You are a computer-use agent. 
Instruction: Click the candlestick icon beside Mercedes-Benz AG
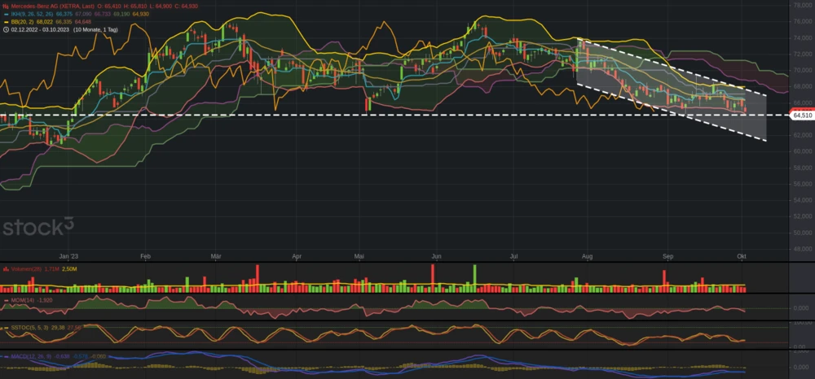pos(4,5)
